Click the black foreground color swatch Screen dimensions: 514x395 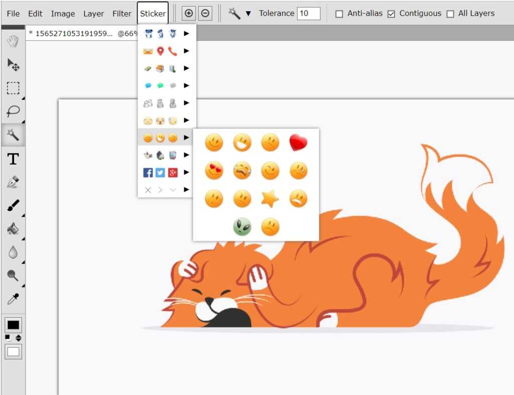tap(13, 325)
